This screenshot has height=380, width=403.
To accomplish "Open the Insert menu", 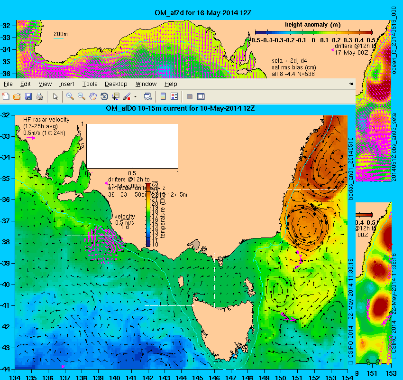I will (66, 84).
